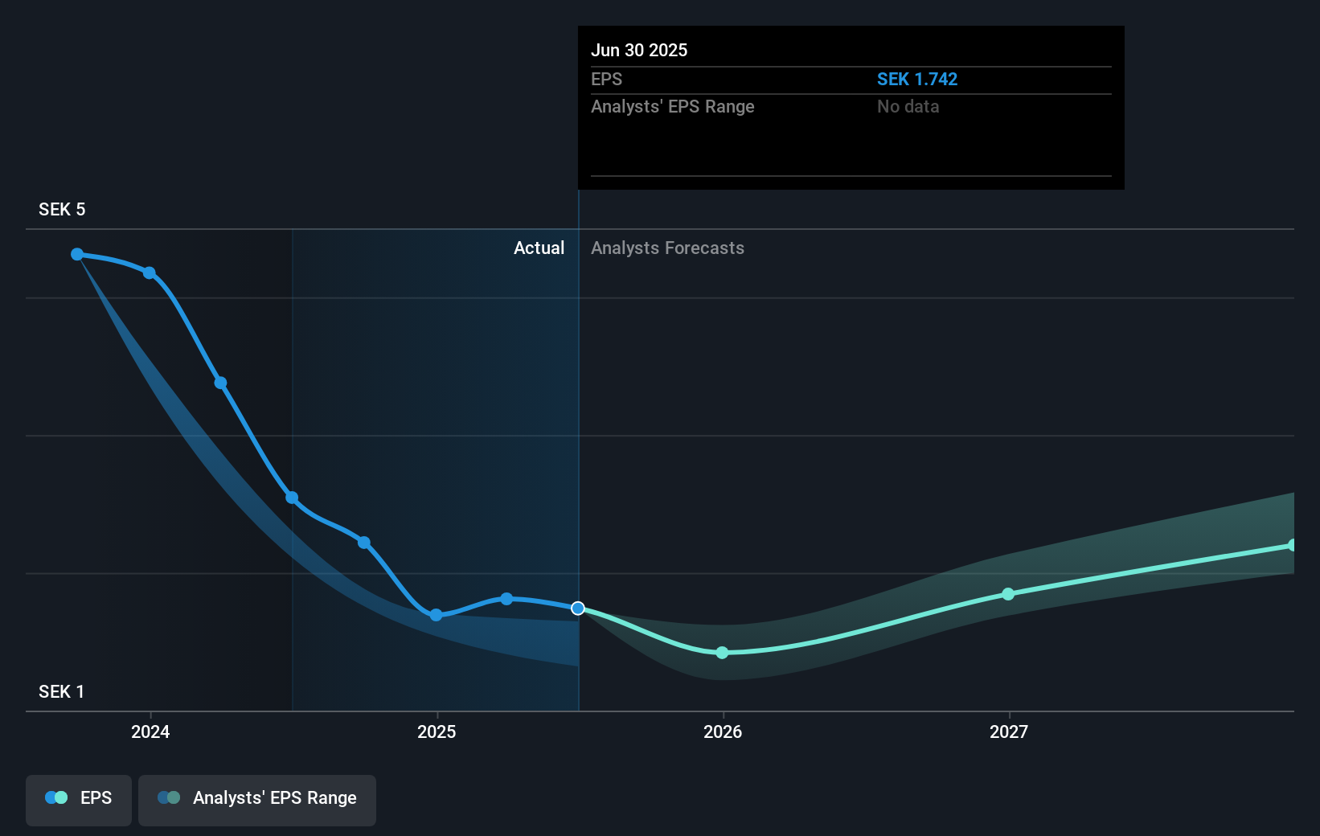Image resolution: width=1320 pixels, height=836 pixels.
Task: Click the Analysts' EPS Range tooltip row
Action: click(x=673, y=106)
